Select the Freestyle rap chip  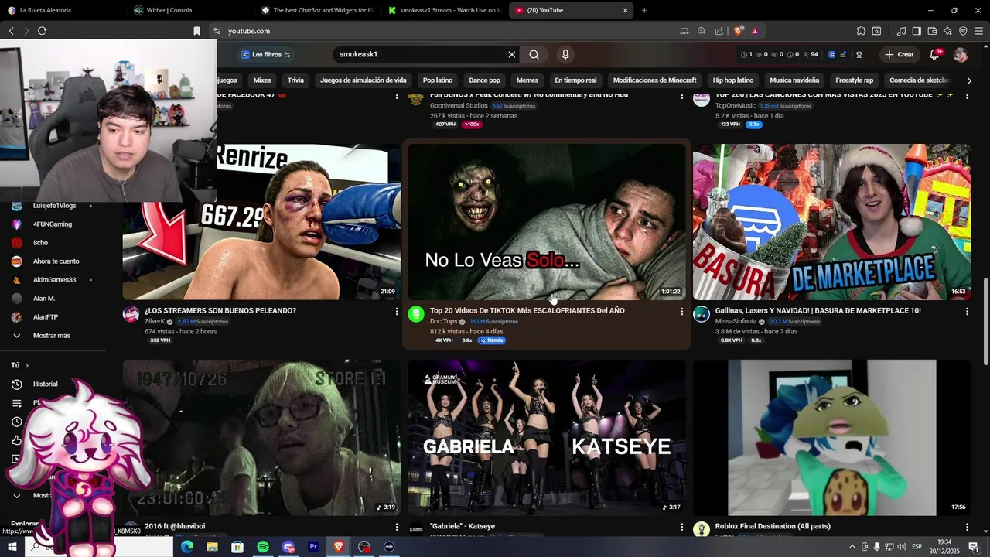click(x=854, y=80)
